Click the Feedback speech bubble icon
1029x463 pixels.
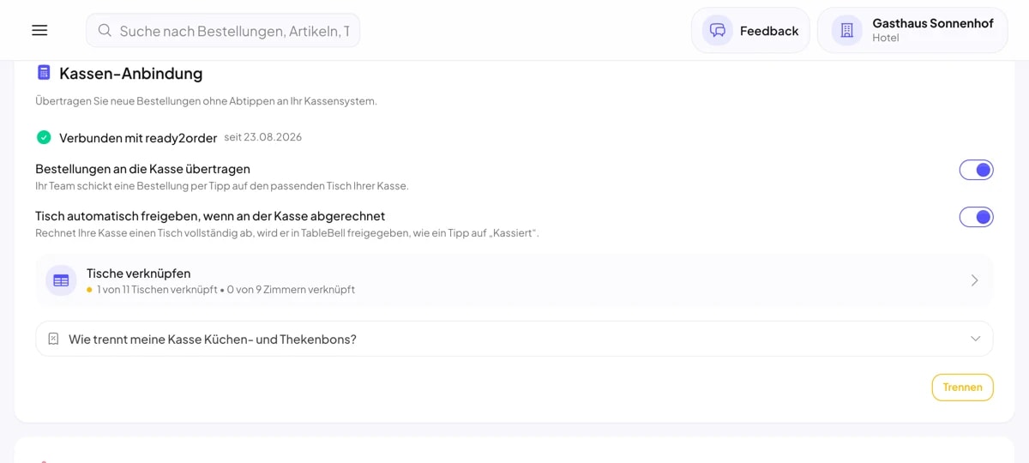coord(718,30)
